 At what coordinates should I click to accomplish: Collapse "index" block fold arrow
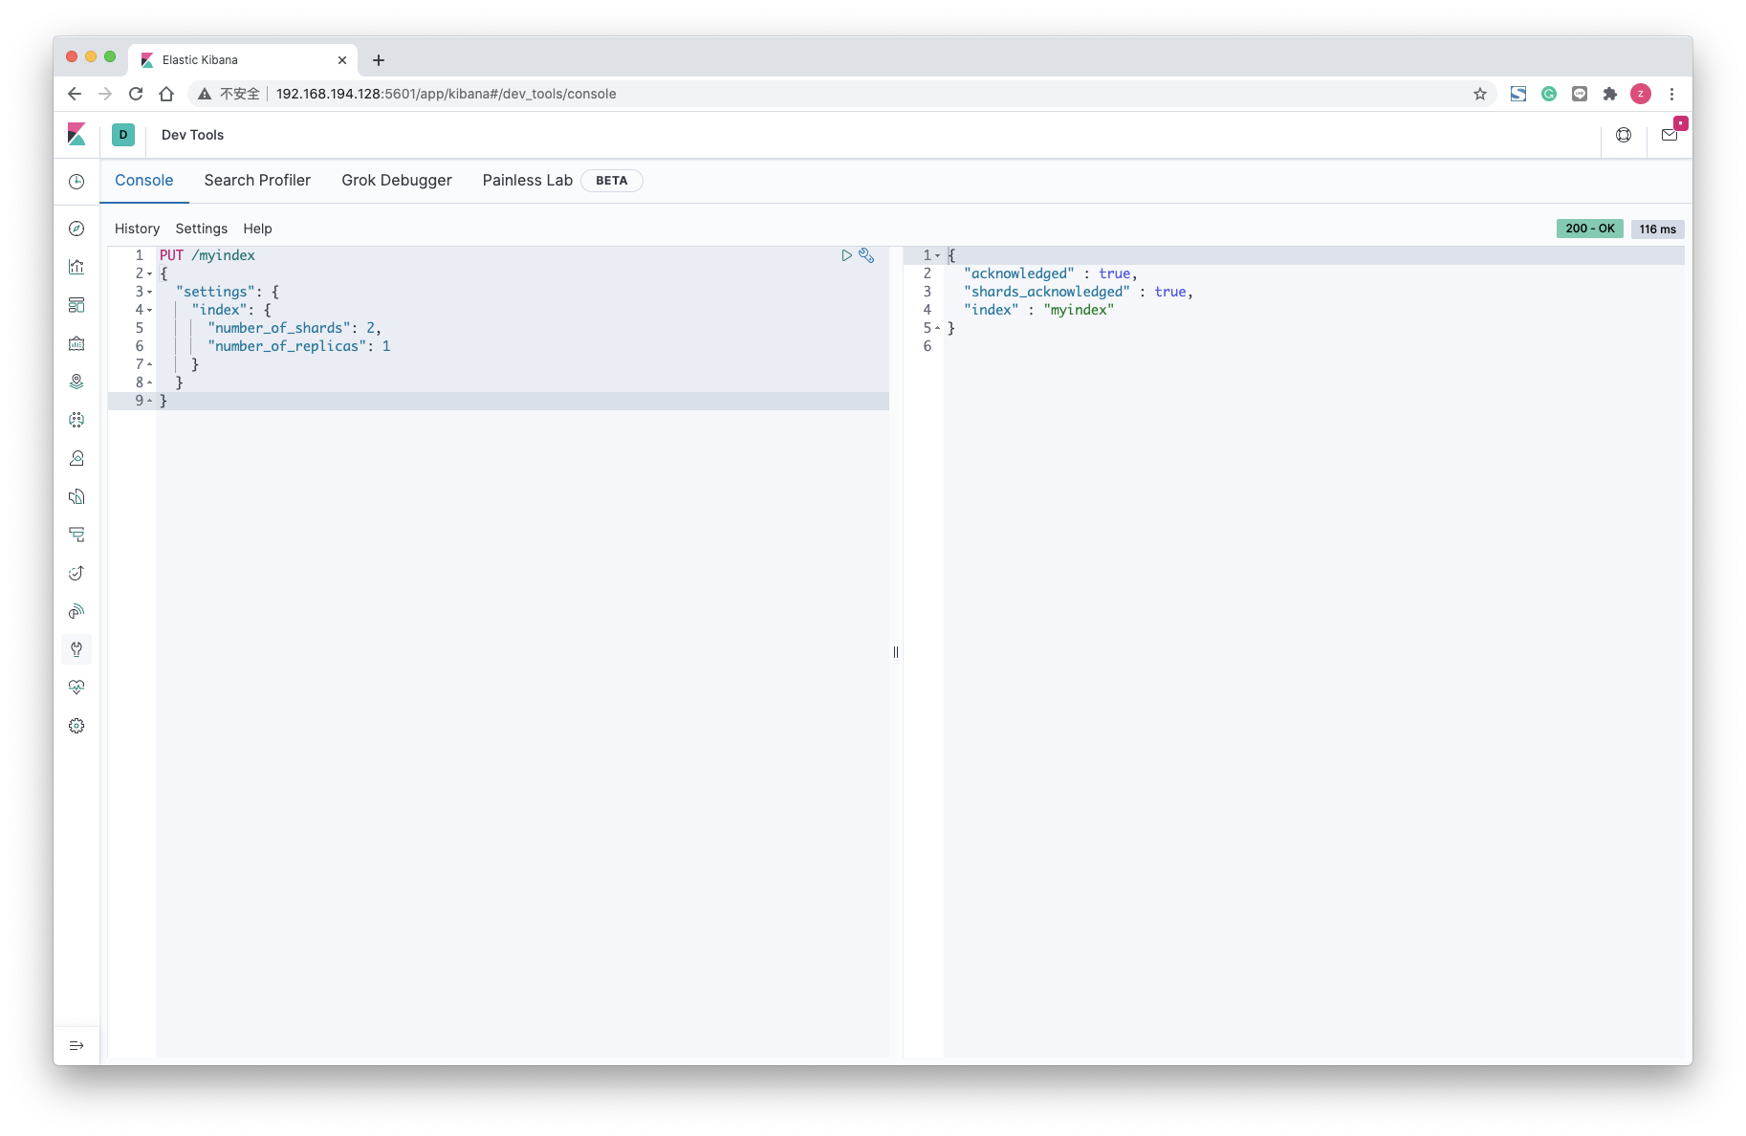pos(150,311)
